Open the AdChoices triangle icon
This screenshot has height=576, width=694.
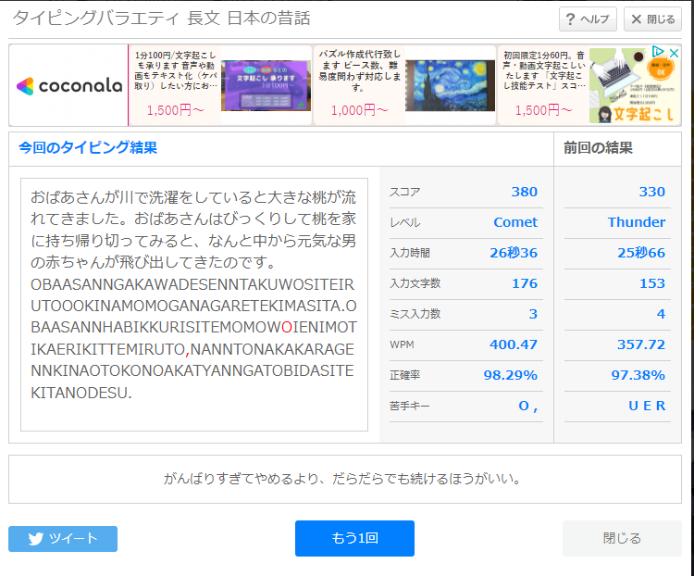[x=658, y=52]
